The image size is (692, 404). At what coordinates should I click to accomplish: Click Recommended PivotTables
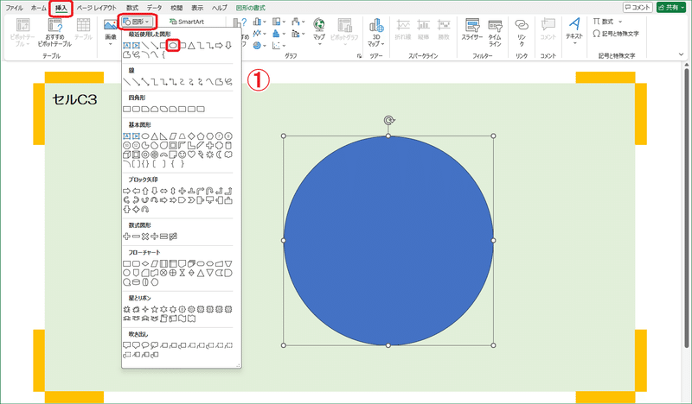(x=54, y=32)
